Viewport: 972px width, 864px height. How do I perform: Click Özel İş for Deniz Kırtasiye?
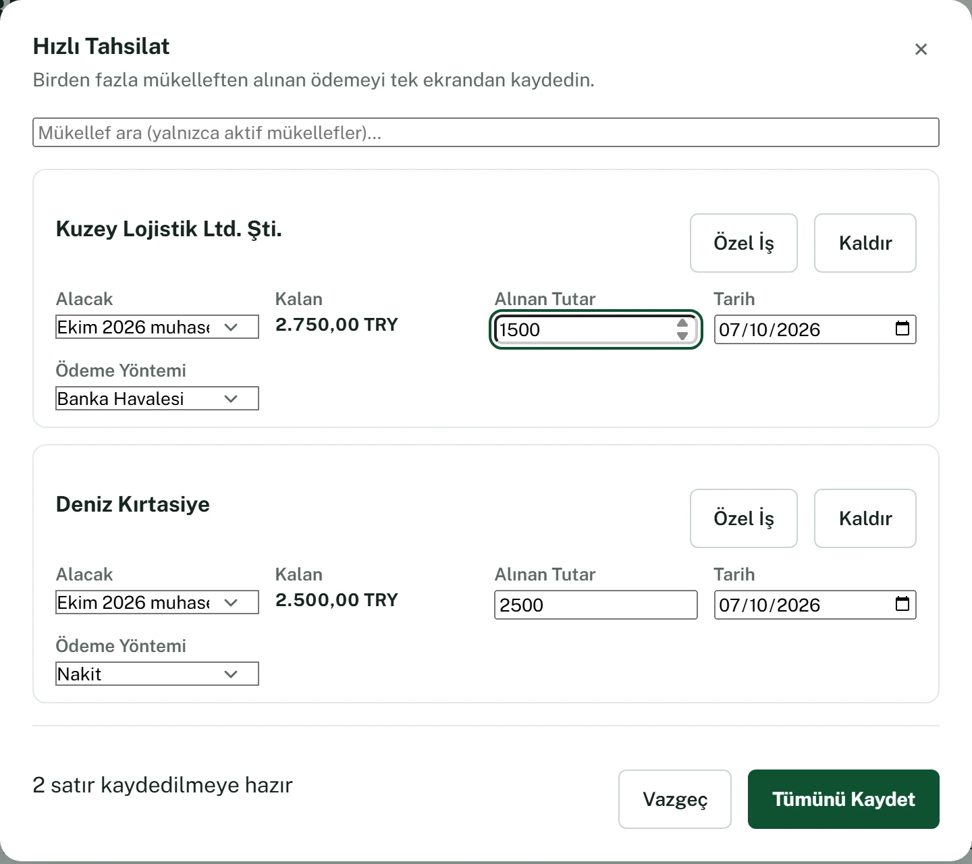tap(744, 518)
